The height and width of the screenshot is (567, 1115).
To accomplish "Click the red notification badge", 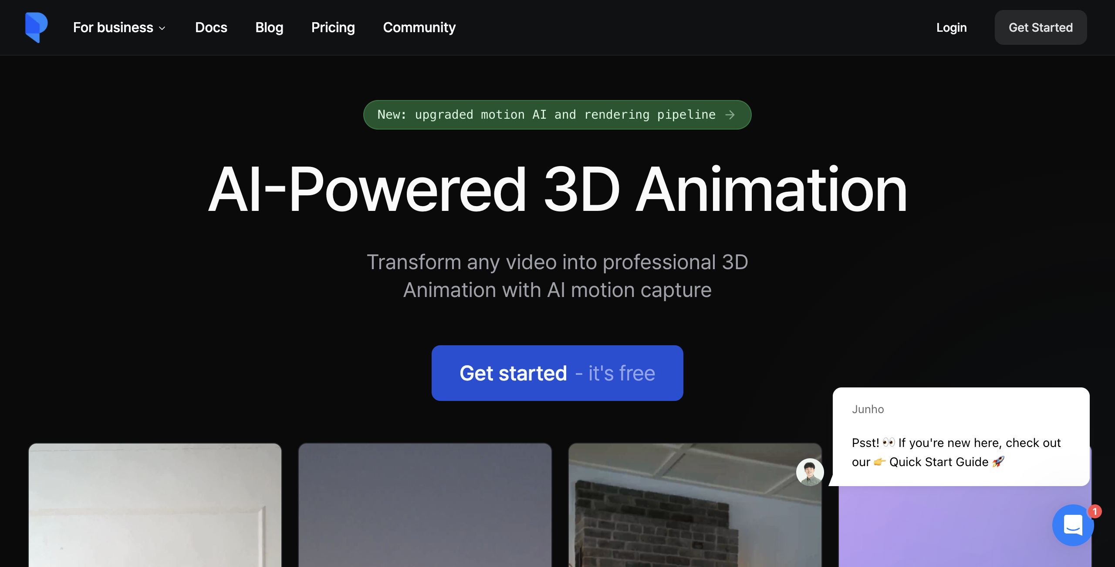I will point(1095,512).
